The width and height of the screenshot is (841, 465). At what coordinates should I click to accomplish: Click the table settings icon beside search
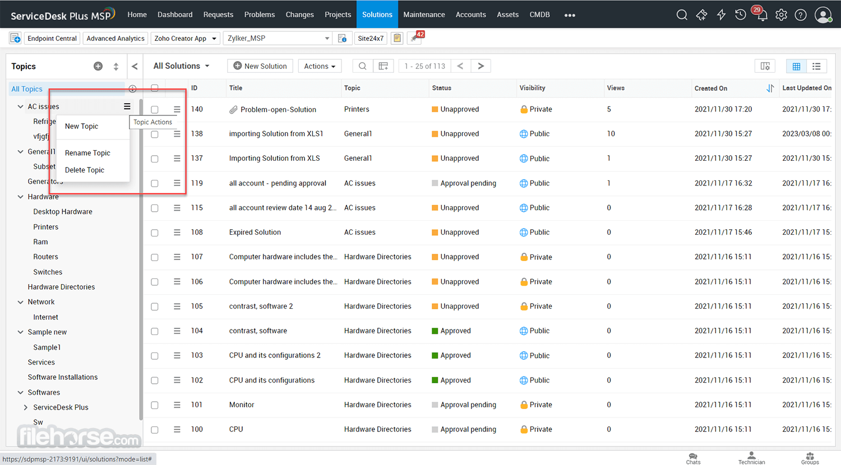click(x=383, y=66)
